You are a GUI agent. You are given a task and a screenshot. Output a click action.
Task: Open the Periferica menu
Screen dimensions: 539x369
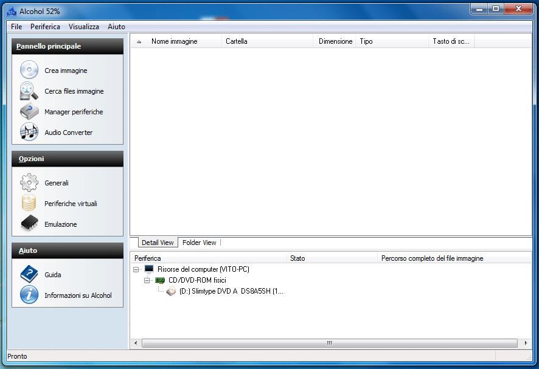(x=45, y=27)
